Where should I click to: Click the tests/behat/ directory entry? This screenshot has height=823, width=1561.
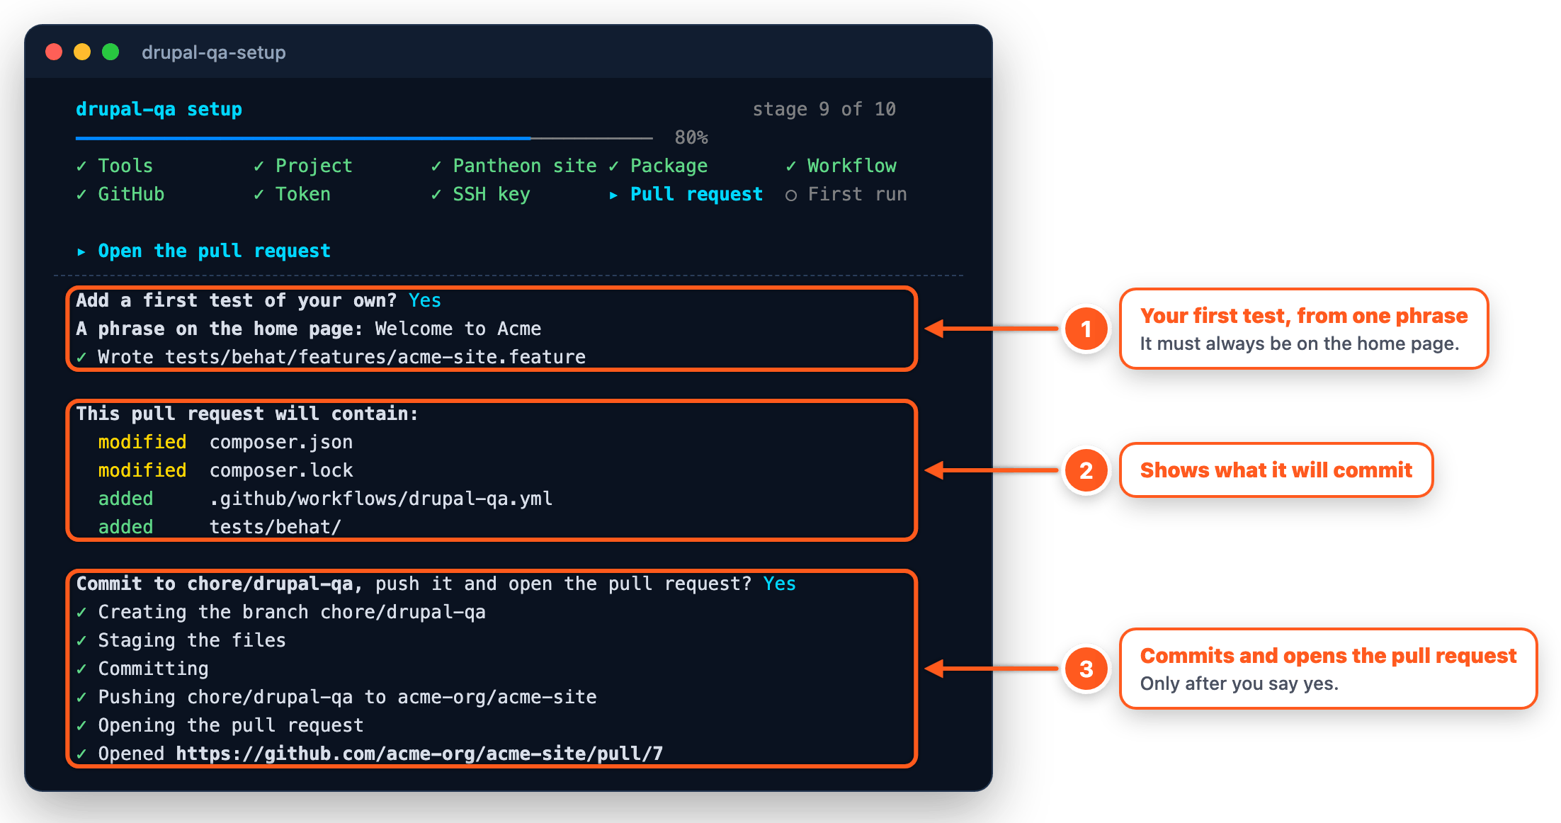click(276, 527)
